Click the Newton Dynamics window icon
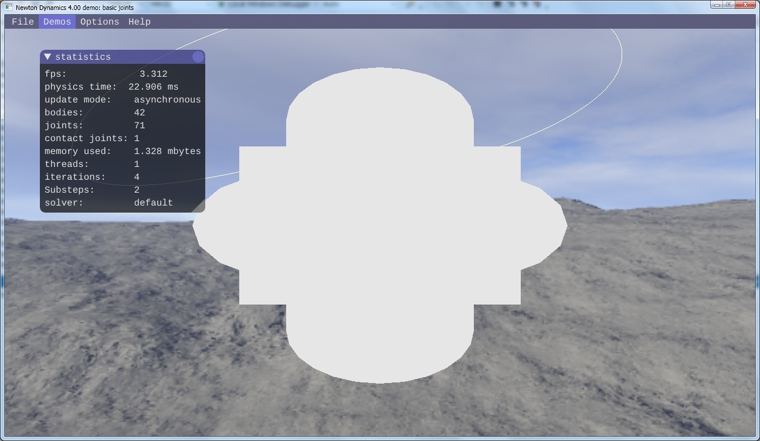Viewport: 760px width, 441px height. pos(9,7)
